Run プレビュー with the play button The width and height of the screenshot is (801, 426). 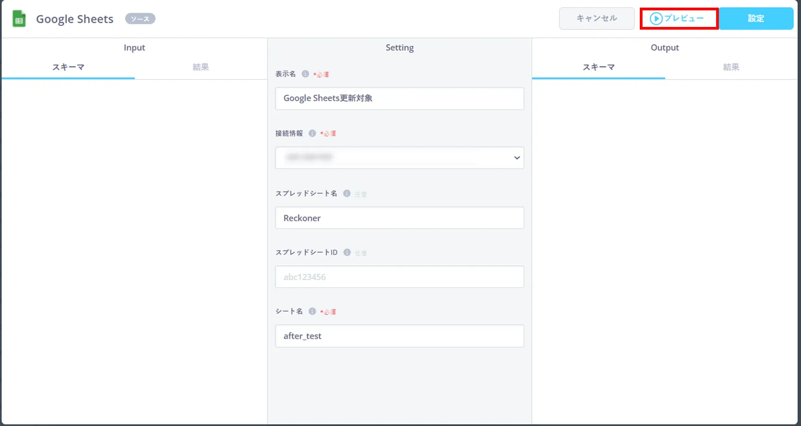coord(678,18)
